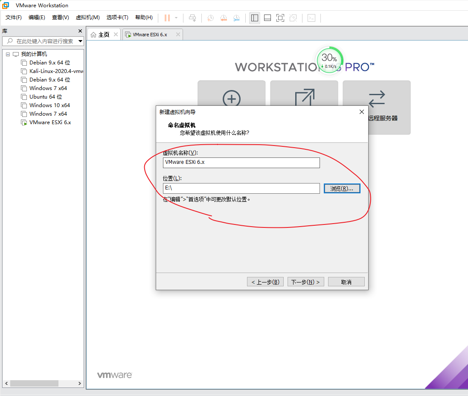Click the library scrollbar right arrow

[x=80, y=384]
